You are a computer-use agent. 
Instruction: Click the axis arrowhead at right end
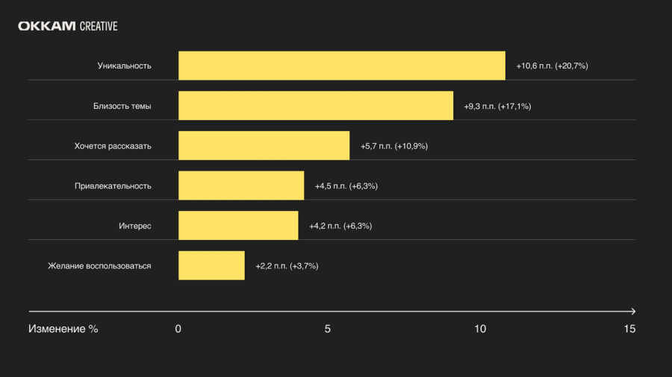[x=632, y=311]
